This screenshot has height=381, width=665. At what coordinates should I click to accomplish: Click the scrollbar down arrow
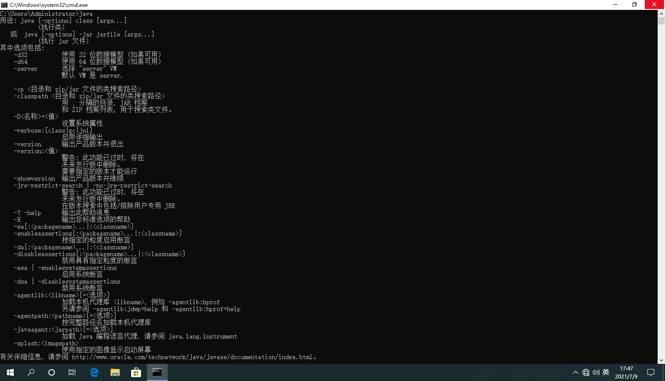[661, 360]
